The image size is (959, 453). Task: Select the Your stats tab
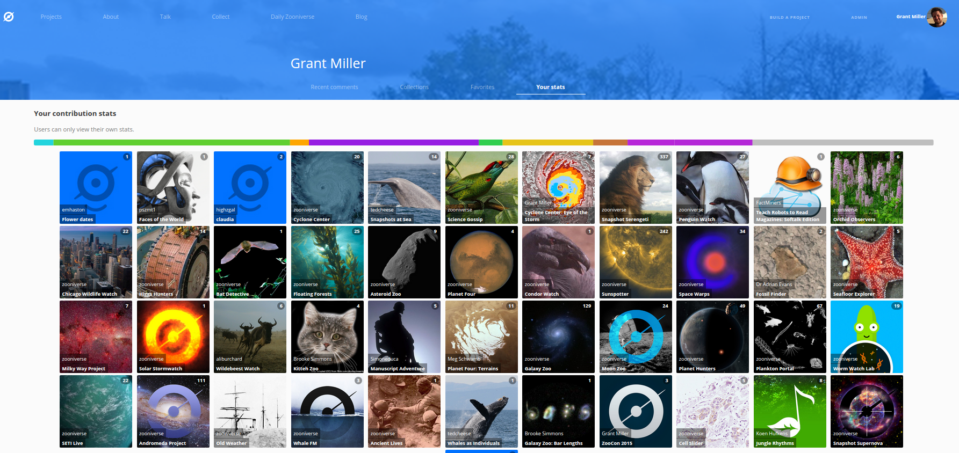[550, 87]
